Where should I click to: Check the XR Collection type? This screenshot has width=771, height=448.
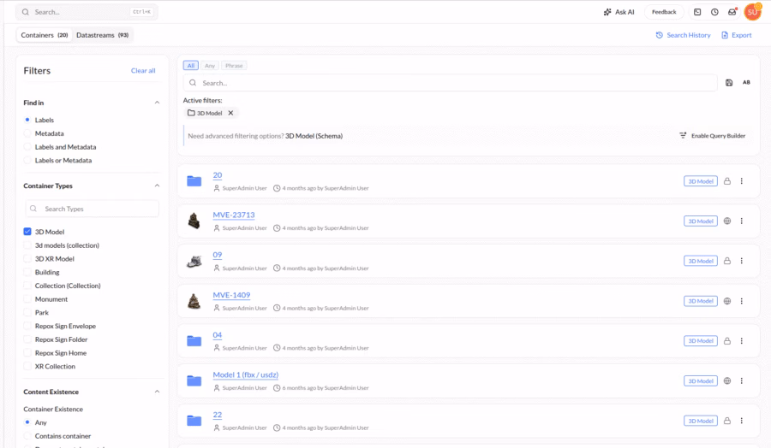pos(27,367)
